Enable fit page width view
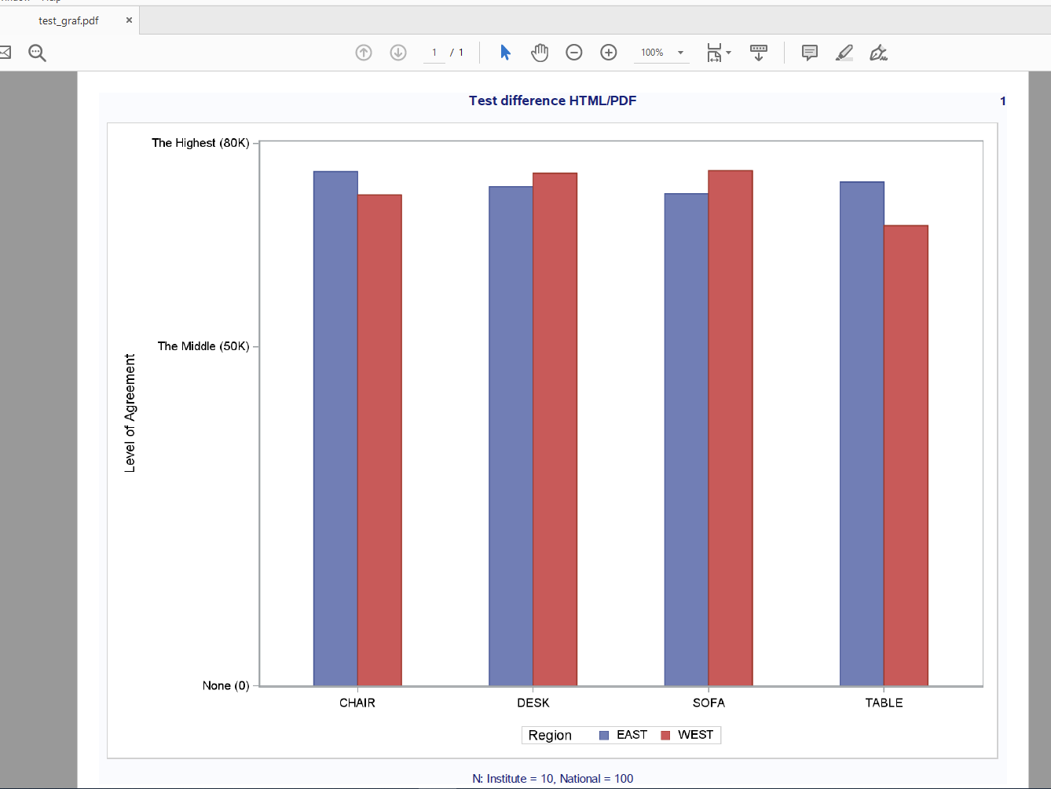 (713, 52)
